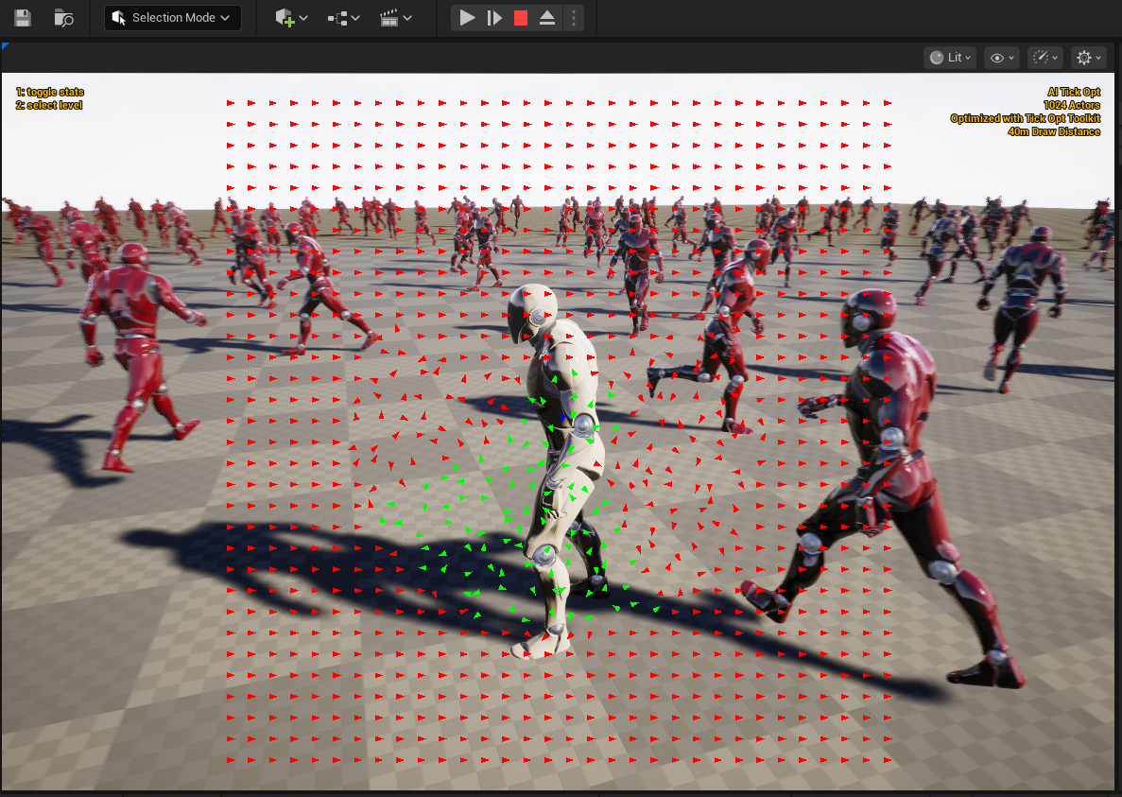Open the Blueprints node-graph menu
This screenshot has width=1122, height=797.
(343, 18)
